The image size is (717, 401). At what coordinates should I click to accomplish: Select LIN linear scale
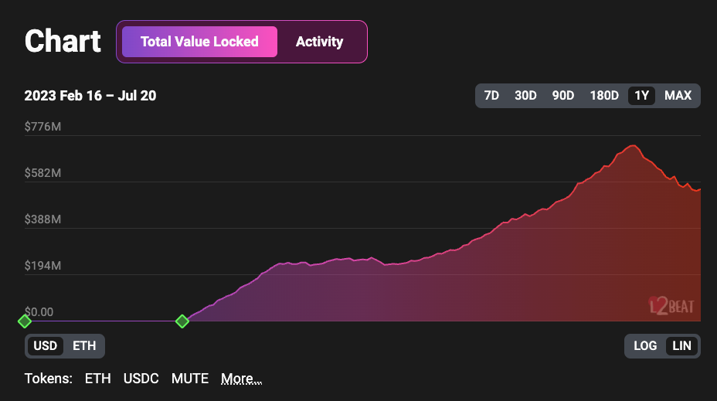(x=681, y=345)
